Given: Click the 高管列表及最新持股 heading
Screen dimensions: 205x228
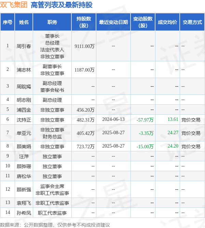Looking at the screenshot, I should pos(61,5).
